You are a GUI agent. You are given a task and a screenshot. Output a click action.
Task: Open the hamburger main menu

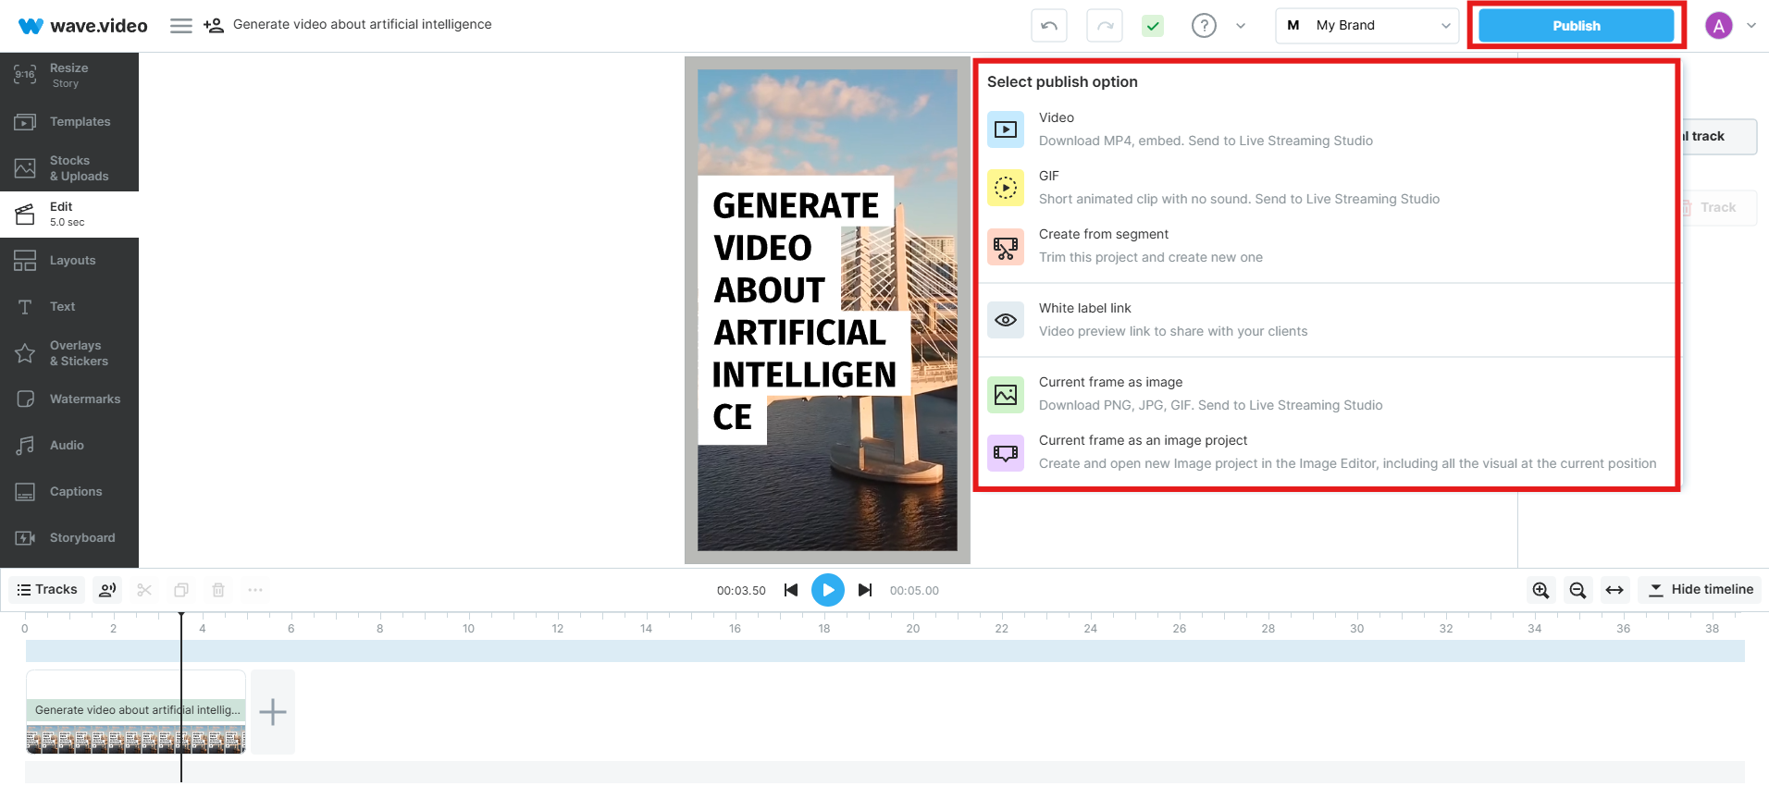(x=181, y=26)
